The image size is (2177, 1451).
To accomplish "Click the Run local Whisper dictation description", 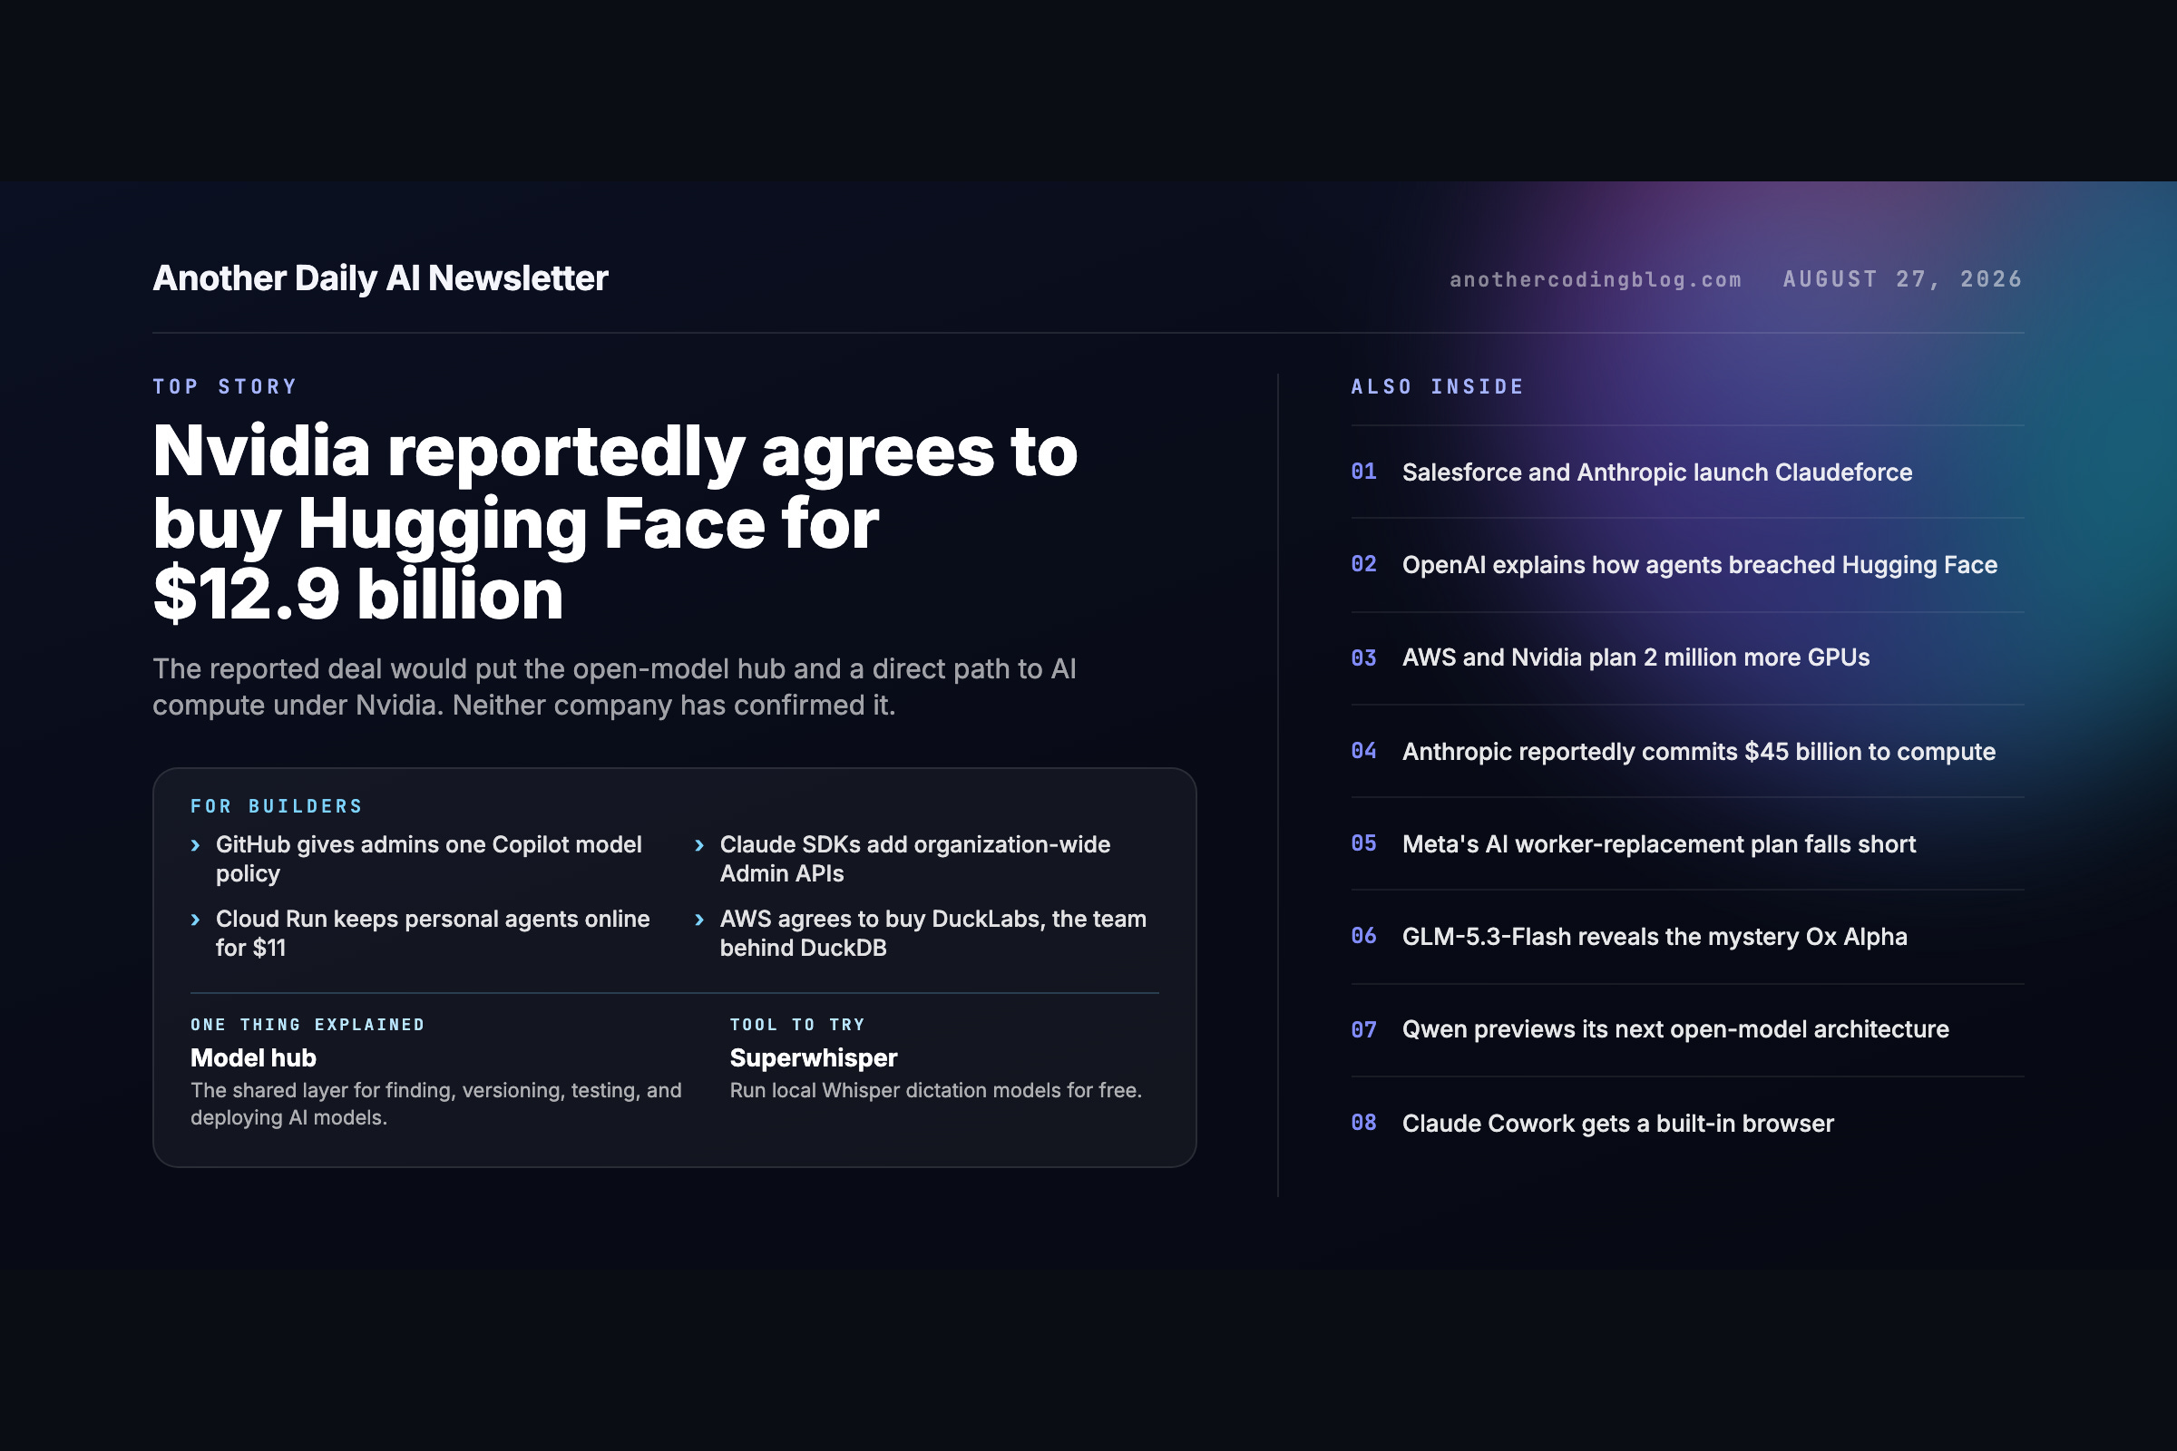I will pos(936,1090).
